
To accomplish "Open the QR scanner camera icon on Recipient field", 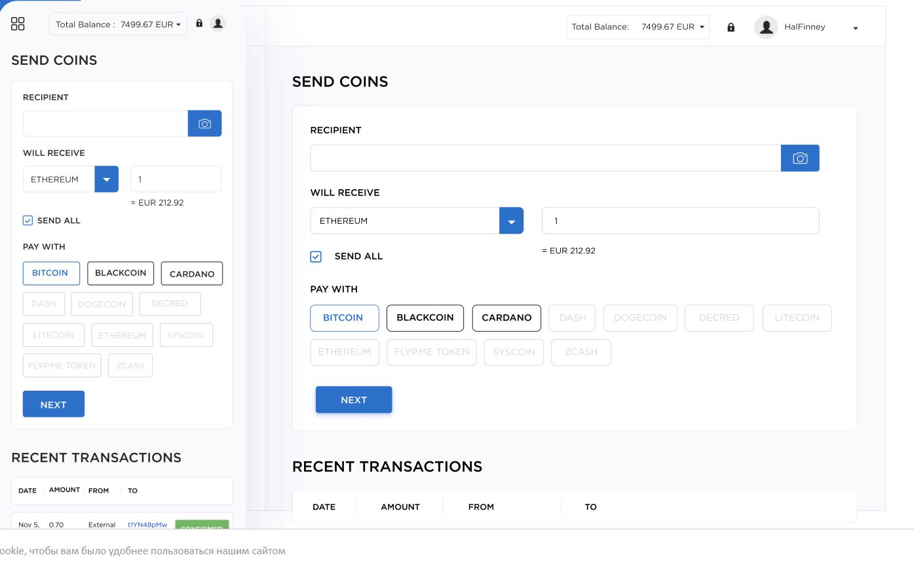I will (800, 158).
